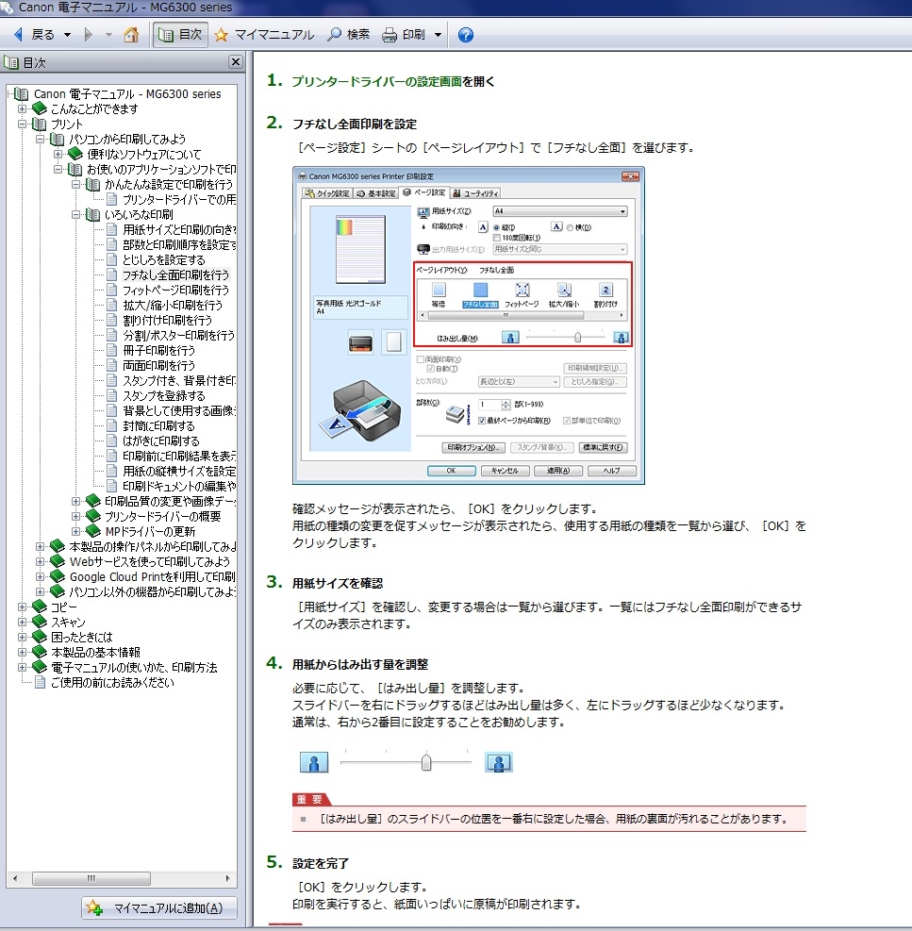Collapse the プリント tree node
The width and height of the screenshot is (912, 931).
pos(23,124)
